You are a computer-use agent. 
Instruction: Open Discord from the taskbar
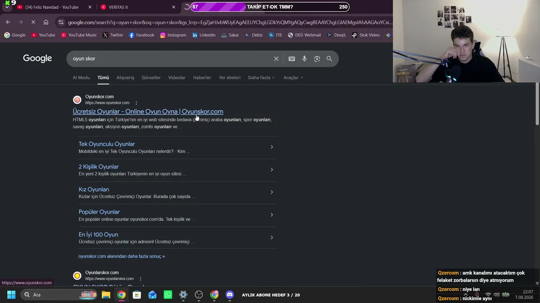pos(229,295)
